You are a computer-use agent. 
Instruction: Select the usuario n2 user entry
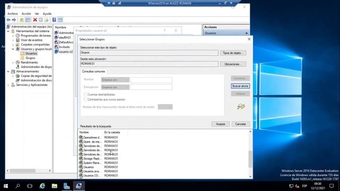pos(66,52)
